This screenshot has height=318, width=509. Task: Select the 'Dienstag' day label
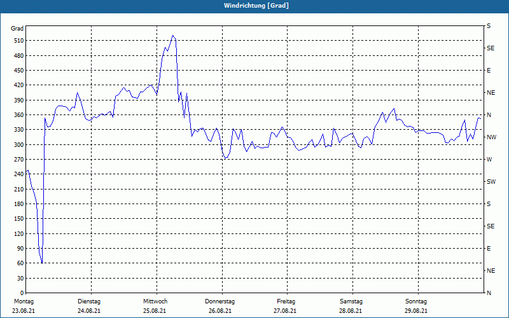click(89, 301)
